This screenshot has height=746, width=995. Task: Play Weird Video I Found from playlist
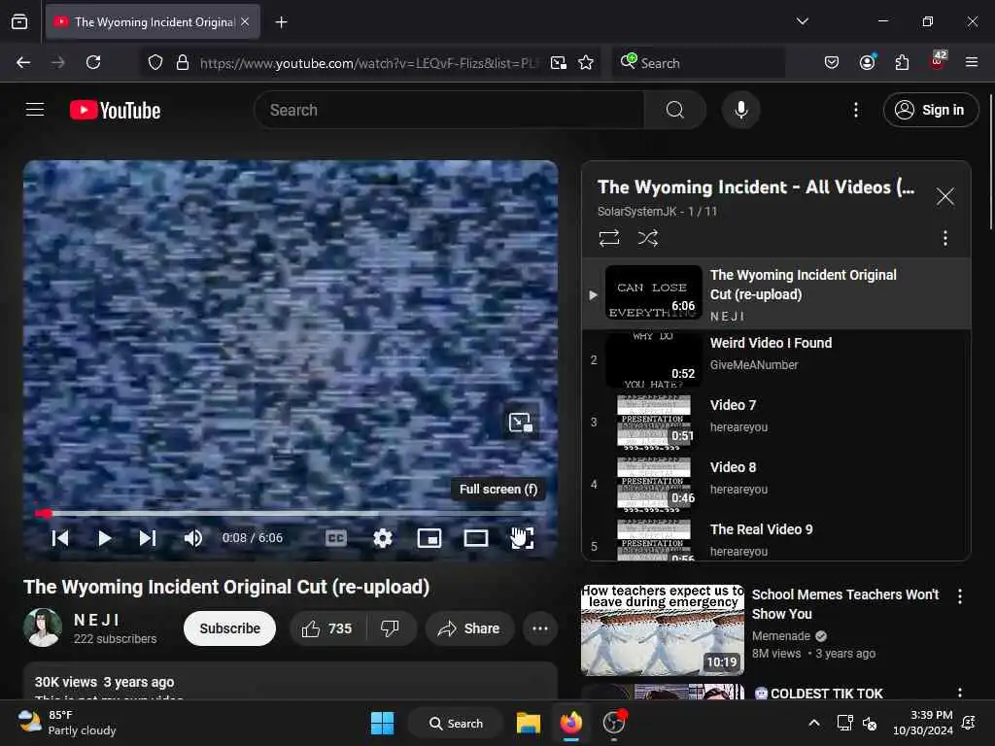pyautogui.click(x=776, y=359)
